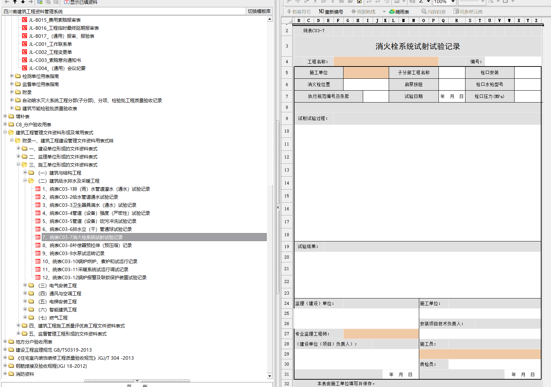Click the orange 工程名称 input cell
The height and width of the screenshot is (387, 551).
(x=386, y=62)
